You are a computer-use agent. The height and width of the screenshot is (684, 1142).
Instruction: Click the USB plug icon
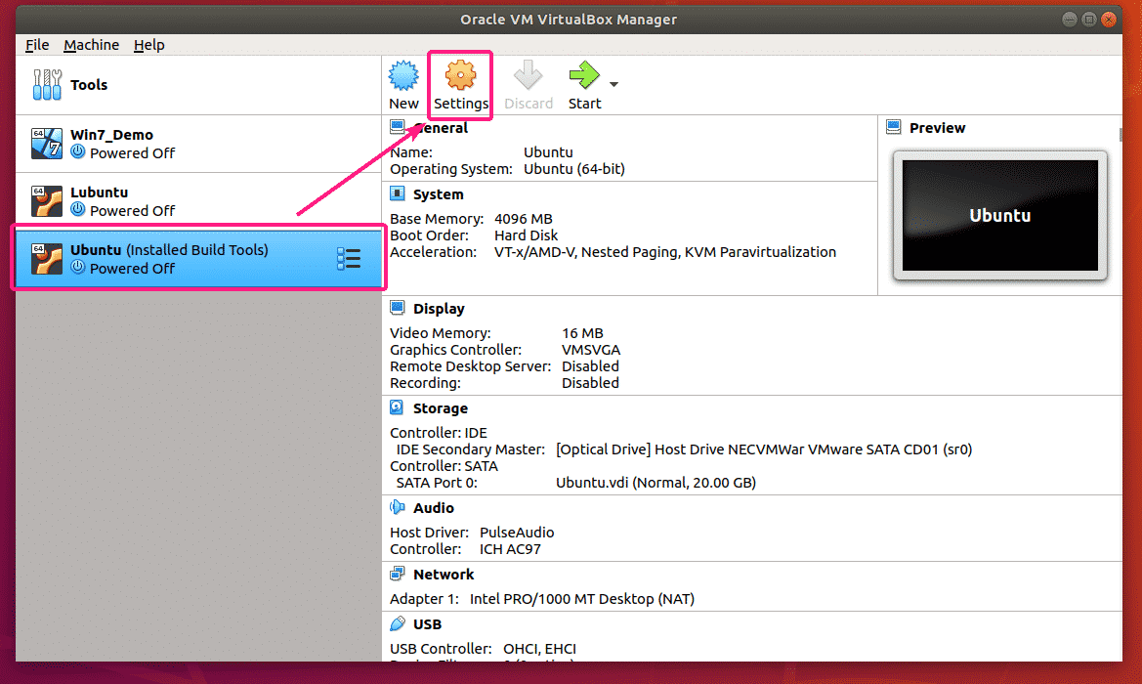coord(397,623)
